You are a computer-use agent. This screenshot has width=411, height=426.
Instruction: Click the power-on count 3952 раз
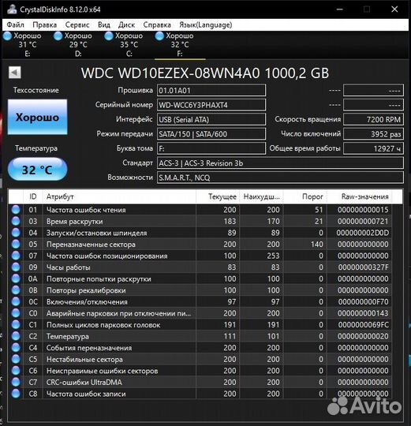tap(373, 134)
